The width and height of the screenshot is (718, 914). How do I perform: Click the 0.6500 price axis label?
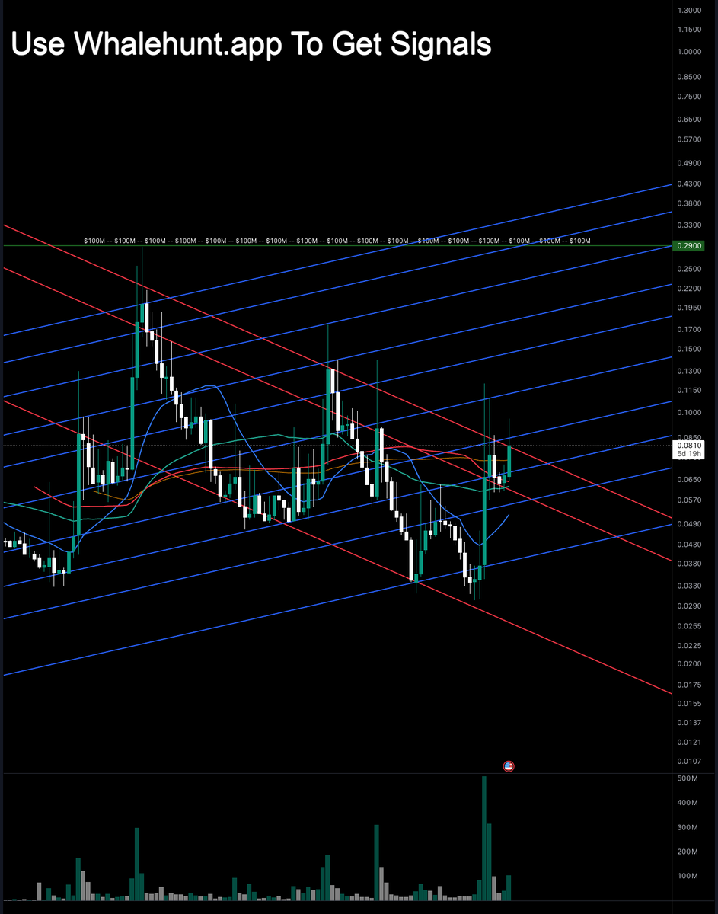point(689,120)
